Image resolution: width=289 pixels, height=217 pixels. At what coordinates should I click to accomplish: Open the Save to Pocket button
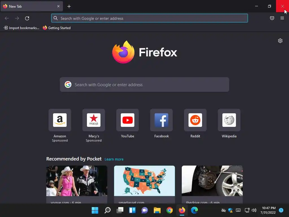272,18
